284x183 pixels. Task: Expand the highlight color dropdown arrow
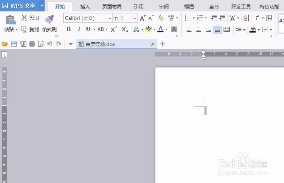click(x=154, y=29)
